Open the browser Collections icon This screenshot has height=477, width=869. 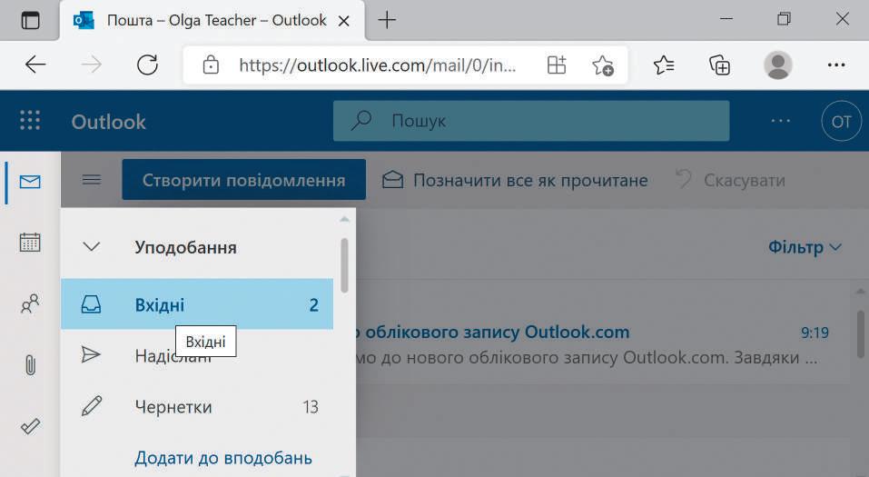tap(719, 65)
